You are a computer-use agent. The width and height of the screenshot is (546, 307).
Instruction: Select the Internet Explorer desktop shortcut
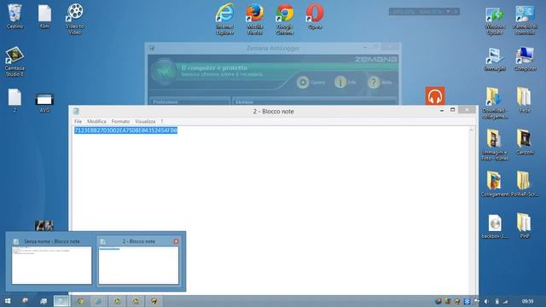(224, 19)
